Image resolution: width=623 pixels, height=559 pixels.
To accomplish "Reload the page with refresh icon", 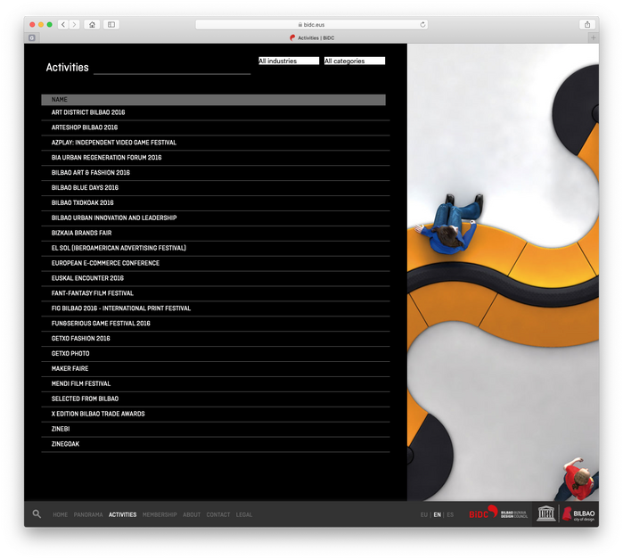I will tap(422, 25).
